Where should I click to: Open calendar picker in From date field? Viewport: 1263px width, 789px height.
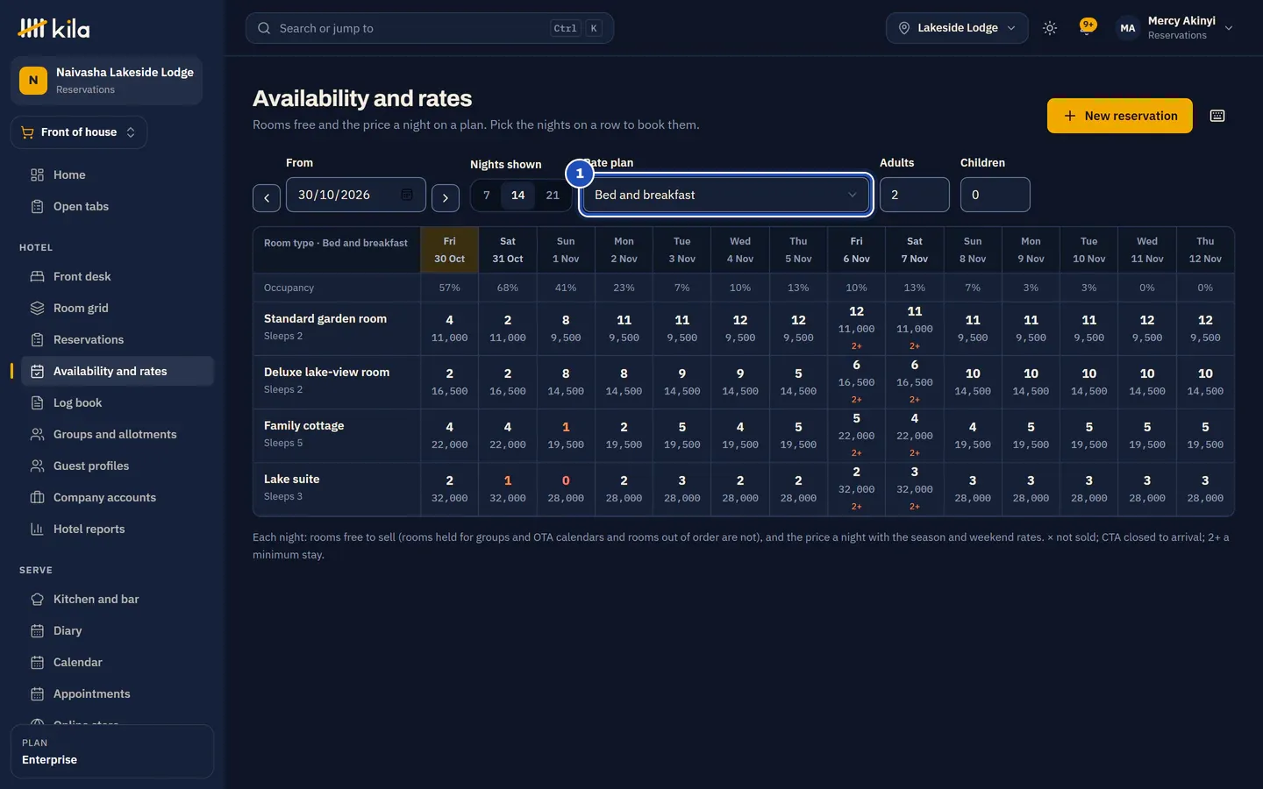click(x=407, y=195)
